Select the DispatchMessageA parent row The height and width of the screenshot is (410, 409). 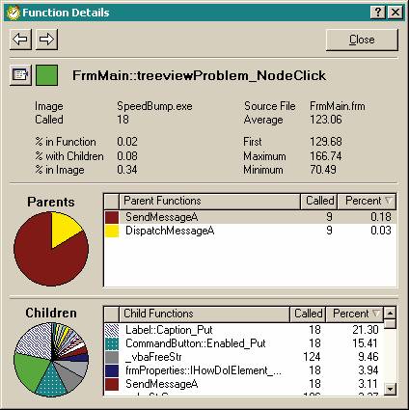[250, 231]
